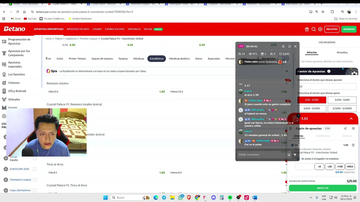Go to Premier League in the breadcrumb
This screenshot has height=202, width=360.
click(x=89, y=39)
